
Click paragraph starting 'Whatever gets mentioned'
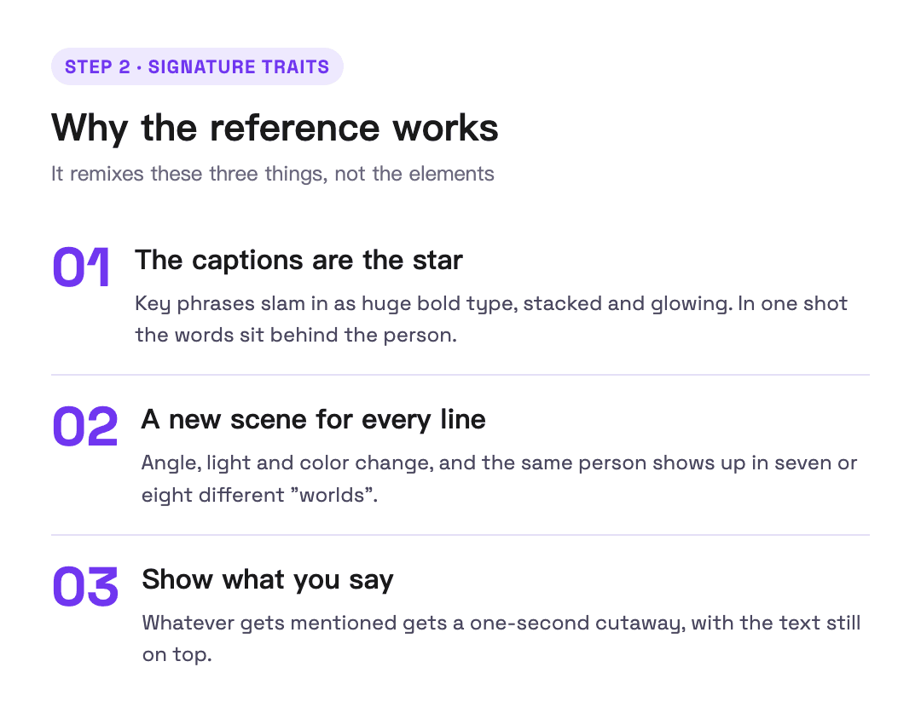point(501,639)
